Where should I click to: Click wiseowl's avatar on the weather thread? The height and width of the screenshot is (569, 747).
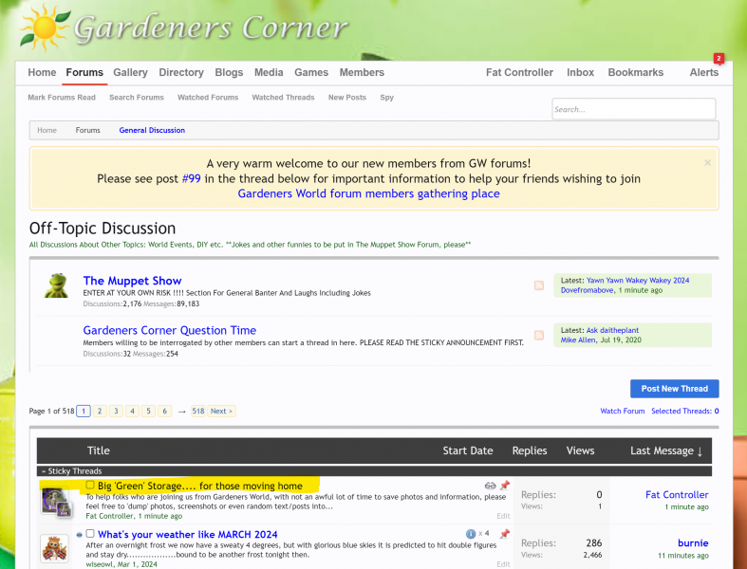53,548
